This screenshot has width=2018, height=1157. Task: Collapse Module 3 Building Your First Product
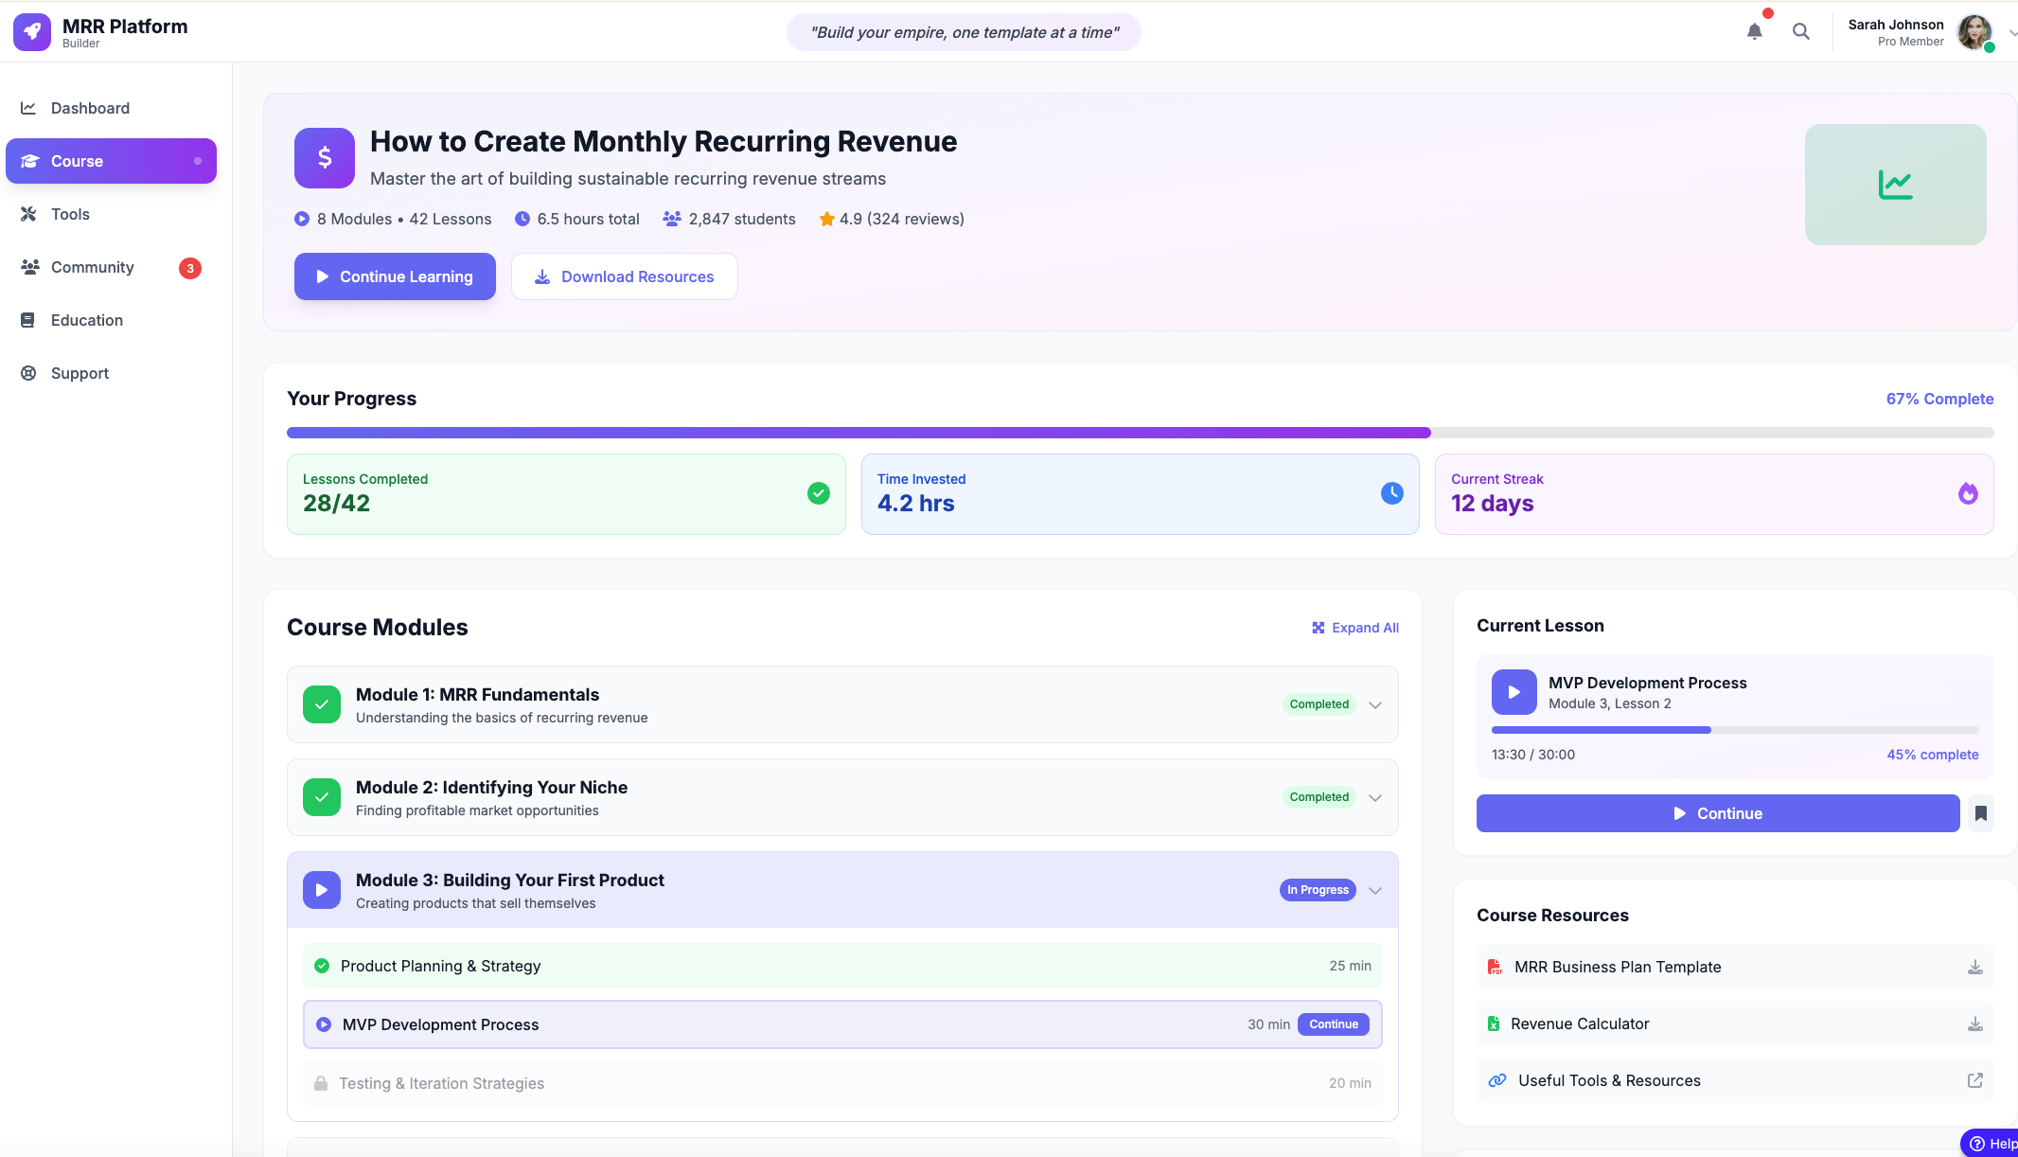(x=1375, y=890)
